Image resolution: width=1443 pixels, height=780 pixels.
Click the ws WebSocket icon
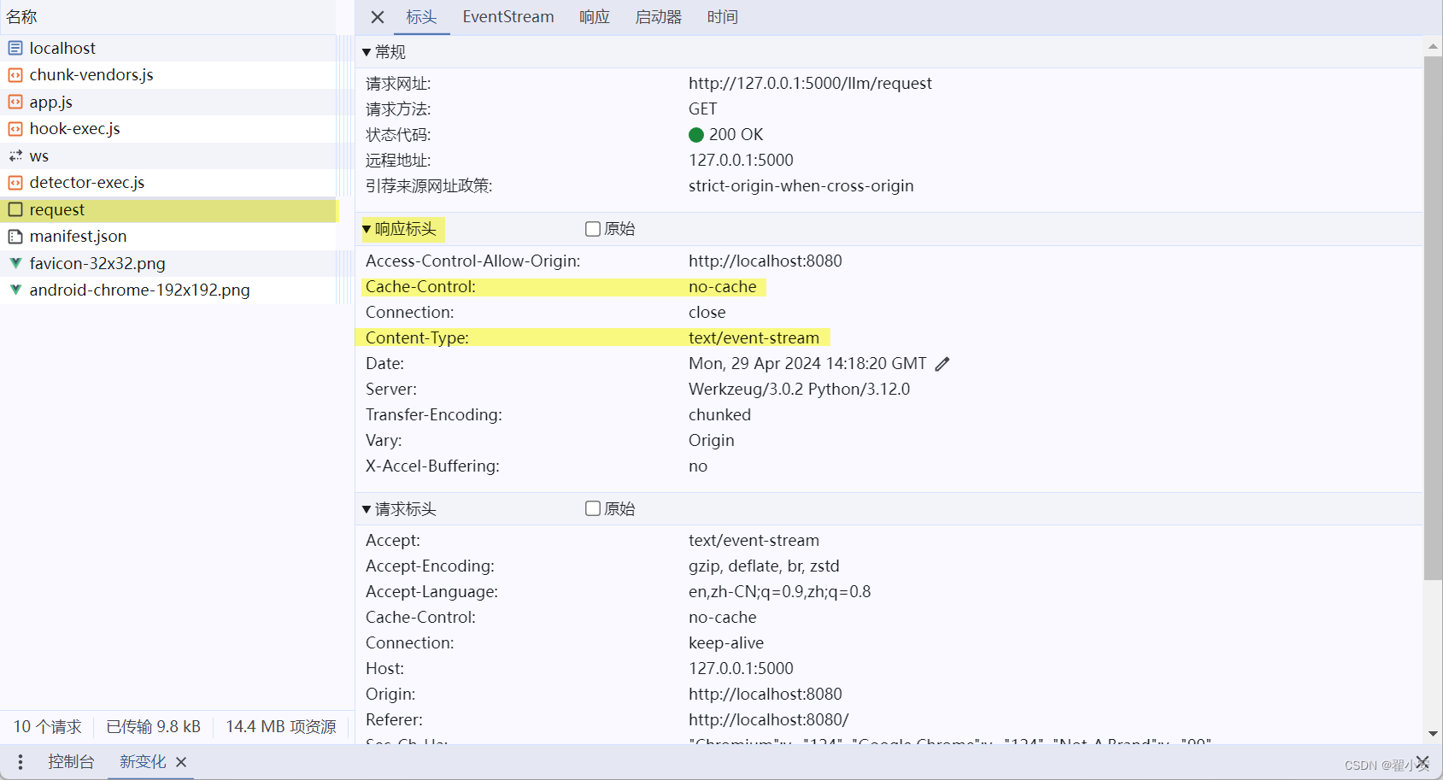point(14,155)
